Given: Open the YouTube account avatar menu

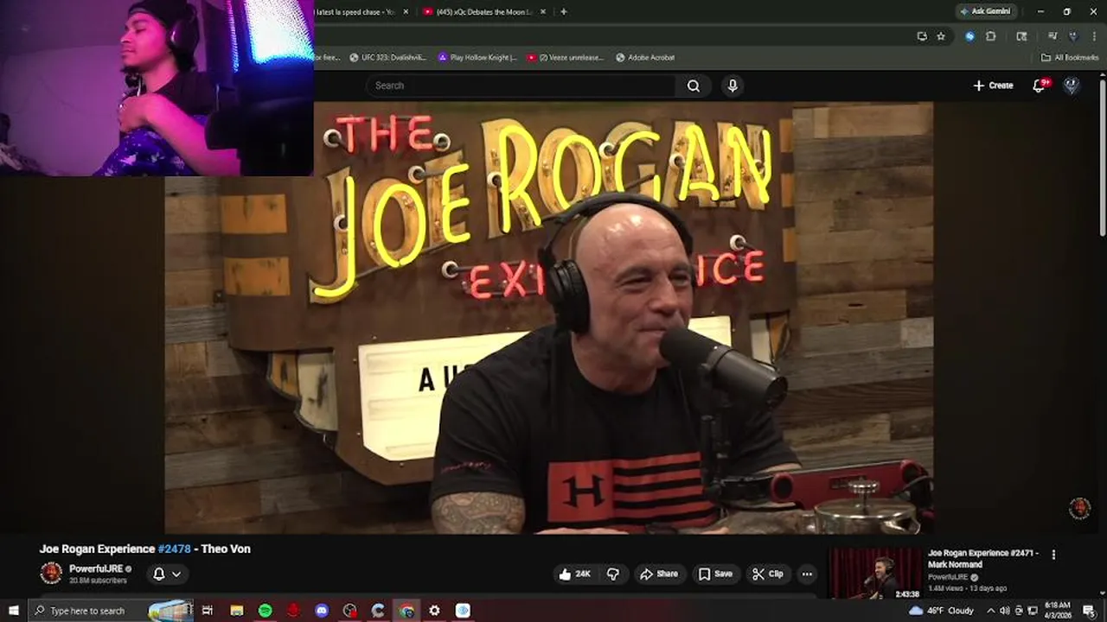Looking at the screenshot, I should pos(1072,86).
